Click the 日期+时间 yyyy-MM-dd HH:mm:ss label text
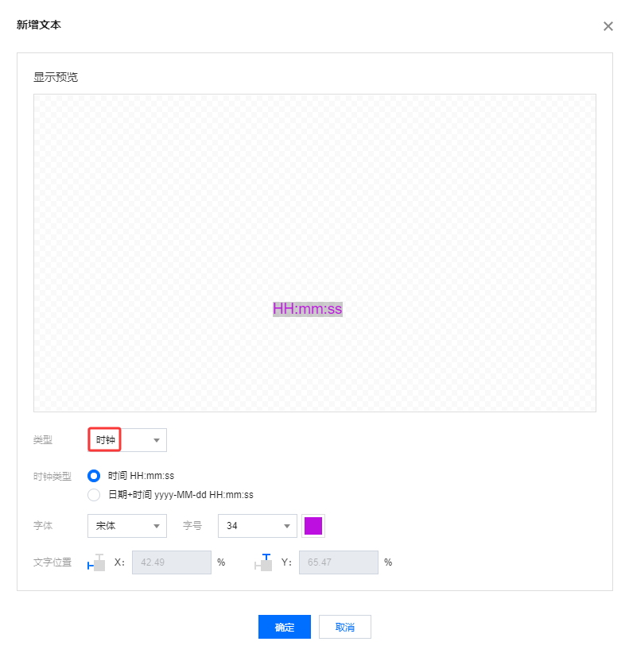The height and width of the screenshot is (657, 629). [181, 495]
